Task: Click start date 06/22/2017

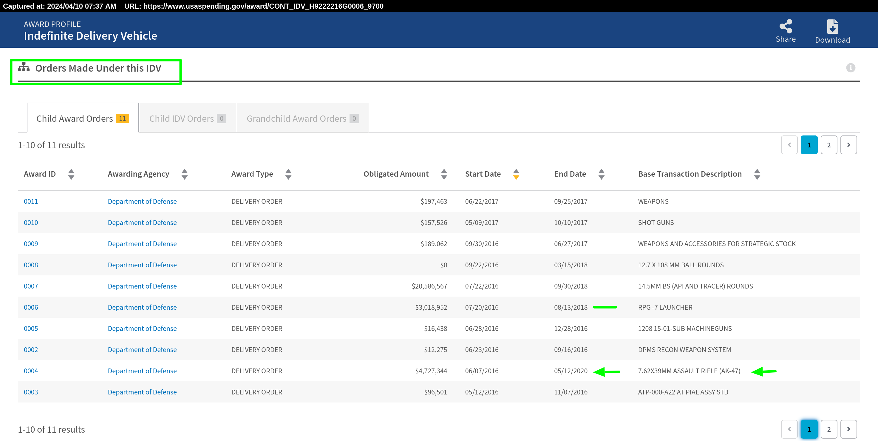Action: coord(482,202)
